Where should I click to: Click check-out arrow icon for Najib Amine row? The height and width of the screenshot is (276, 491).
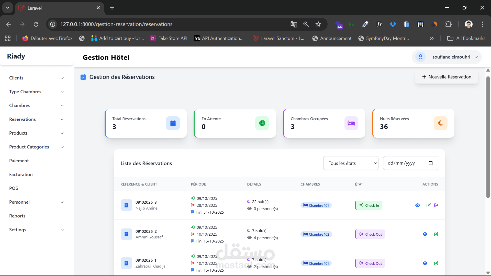click(436, 205)
